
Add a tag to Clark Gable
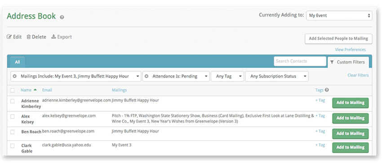[x=320, y=145]
